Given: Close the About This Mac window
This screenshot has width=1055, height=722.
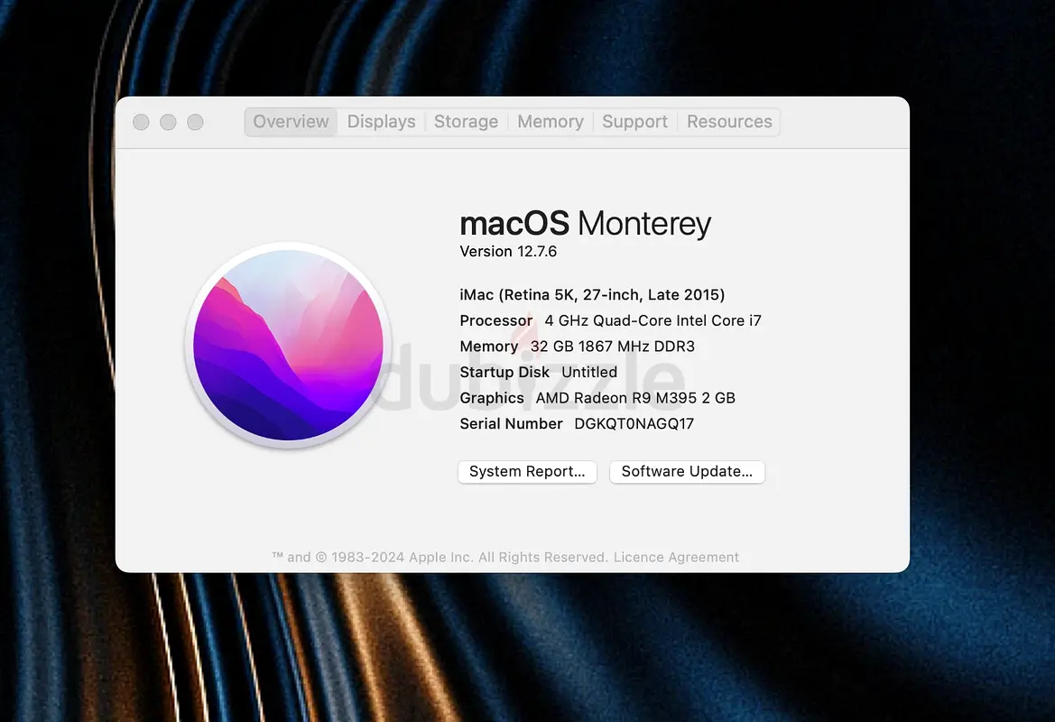Looking at the screenshot, I should pos(141,122).
